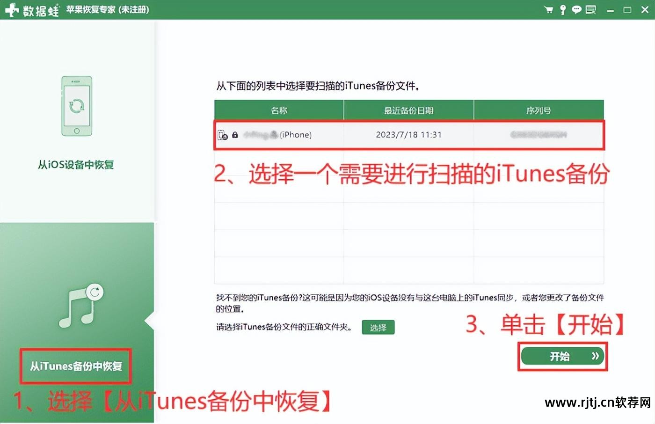Click the phone recovery icon in the sidebar

click(x=77, y=106)
